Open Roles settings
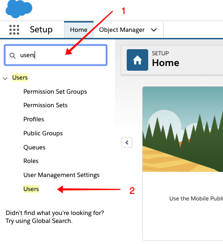223x244 pixels. coord(31,161)
